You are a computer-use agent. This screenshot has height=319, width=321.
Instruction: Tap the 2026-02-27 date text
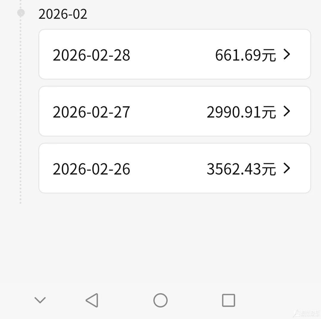coord(92,112)
